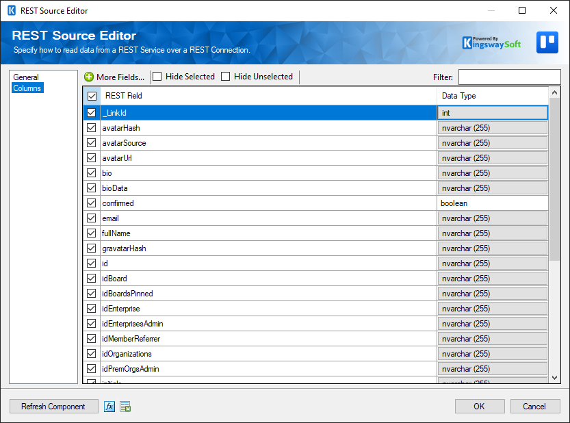Select the bioData field name
Screen dimensions: 570x423
115,188
